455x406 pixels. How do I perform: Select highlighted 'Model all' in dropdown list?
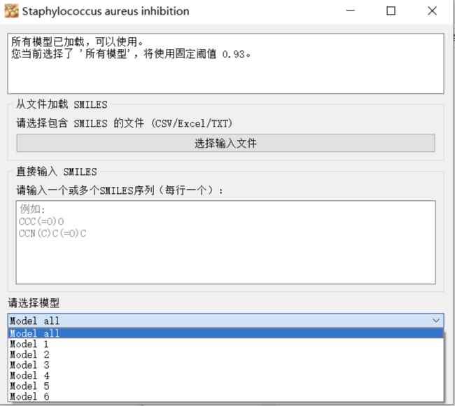225,333
